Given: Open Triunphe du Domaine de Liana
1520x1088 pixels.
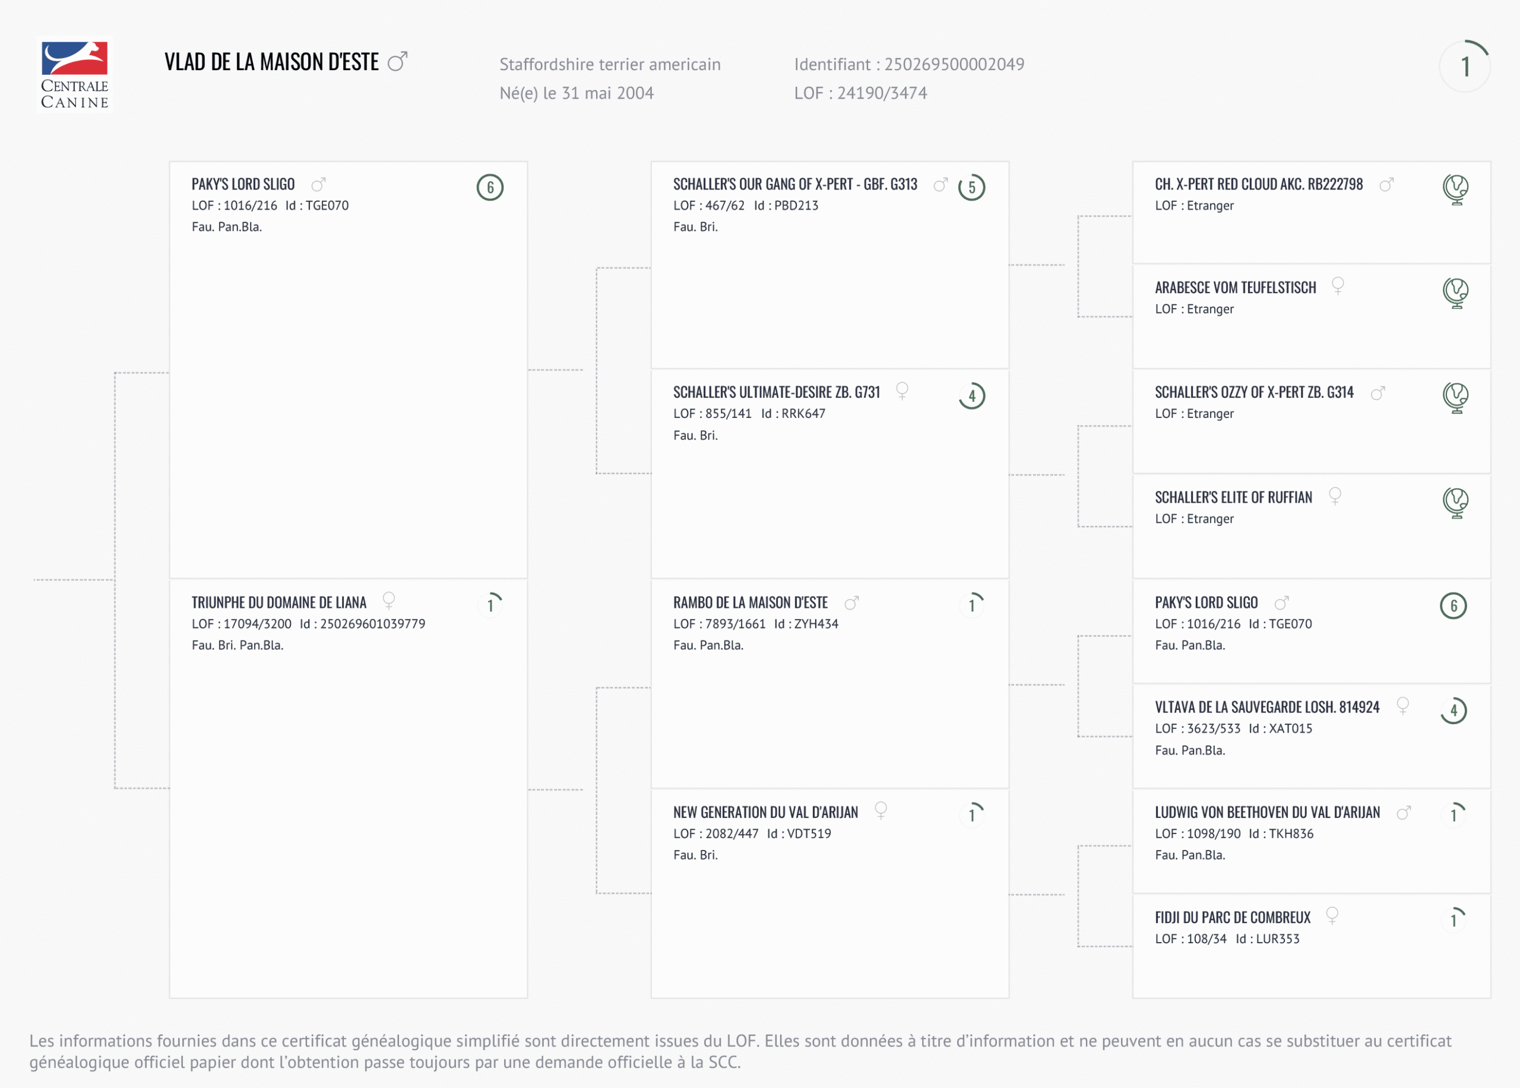Looking at the screenshot, I should click(x=279, y=603).
